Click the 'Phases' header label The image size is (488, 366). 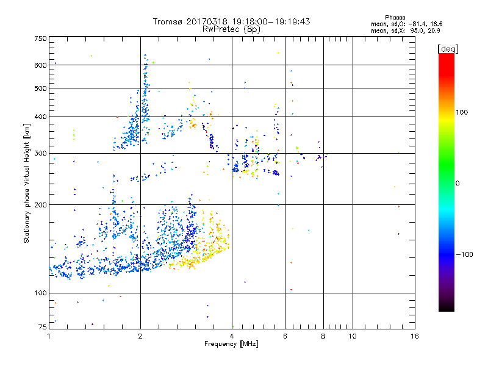(x=395, y=18)
